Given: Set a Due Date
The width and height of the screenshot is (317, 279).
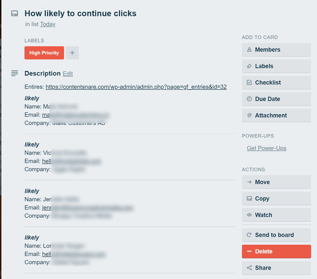Looking at the screenshot, I should point(276,99).
